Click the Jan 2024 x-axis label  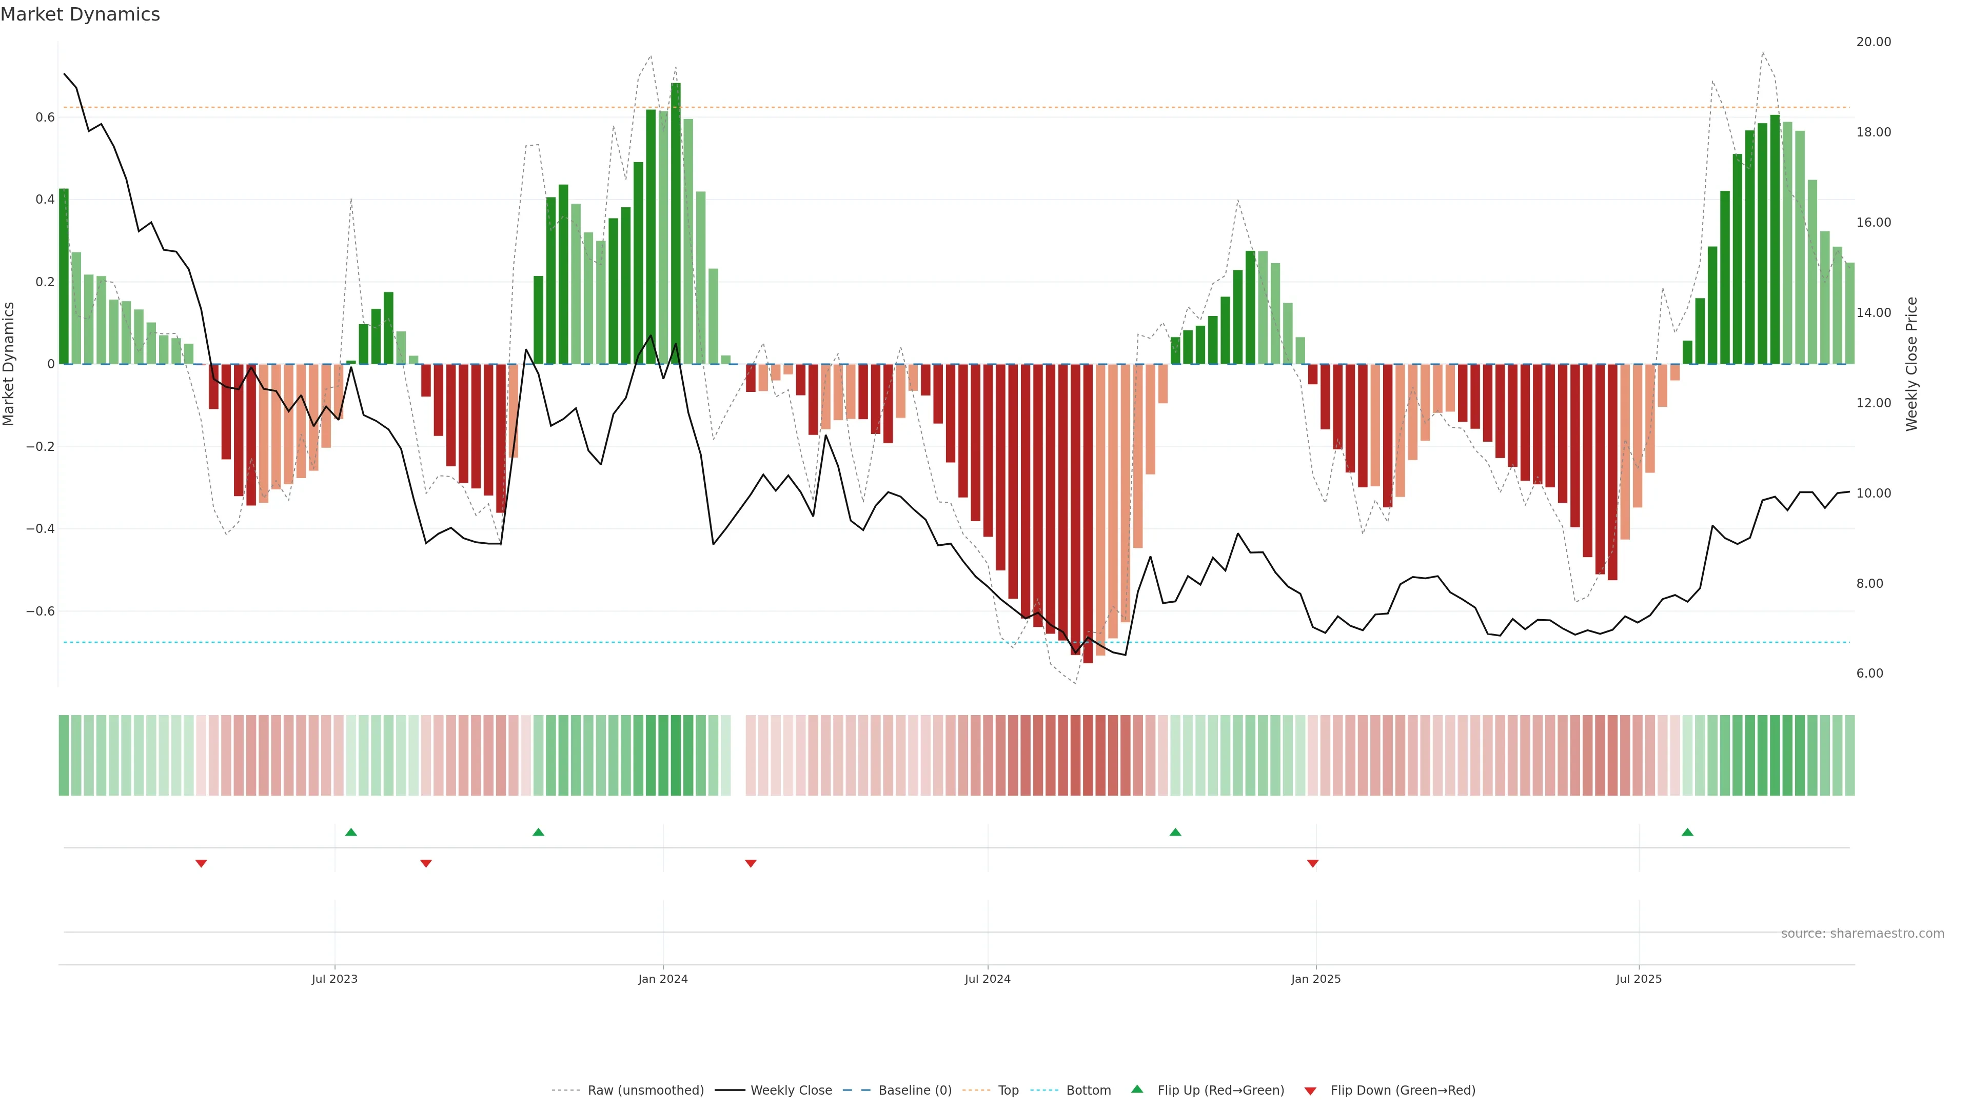click(663, 979)
